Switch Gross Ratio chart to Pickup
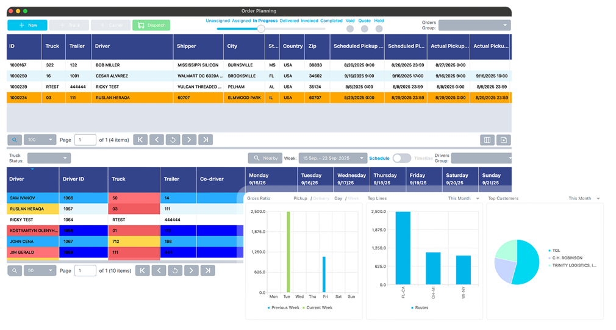616x330 pixels. point(300,198)
